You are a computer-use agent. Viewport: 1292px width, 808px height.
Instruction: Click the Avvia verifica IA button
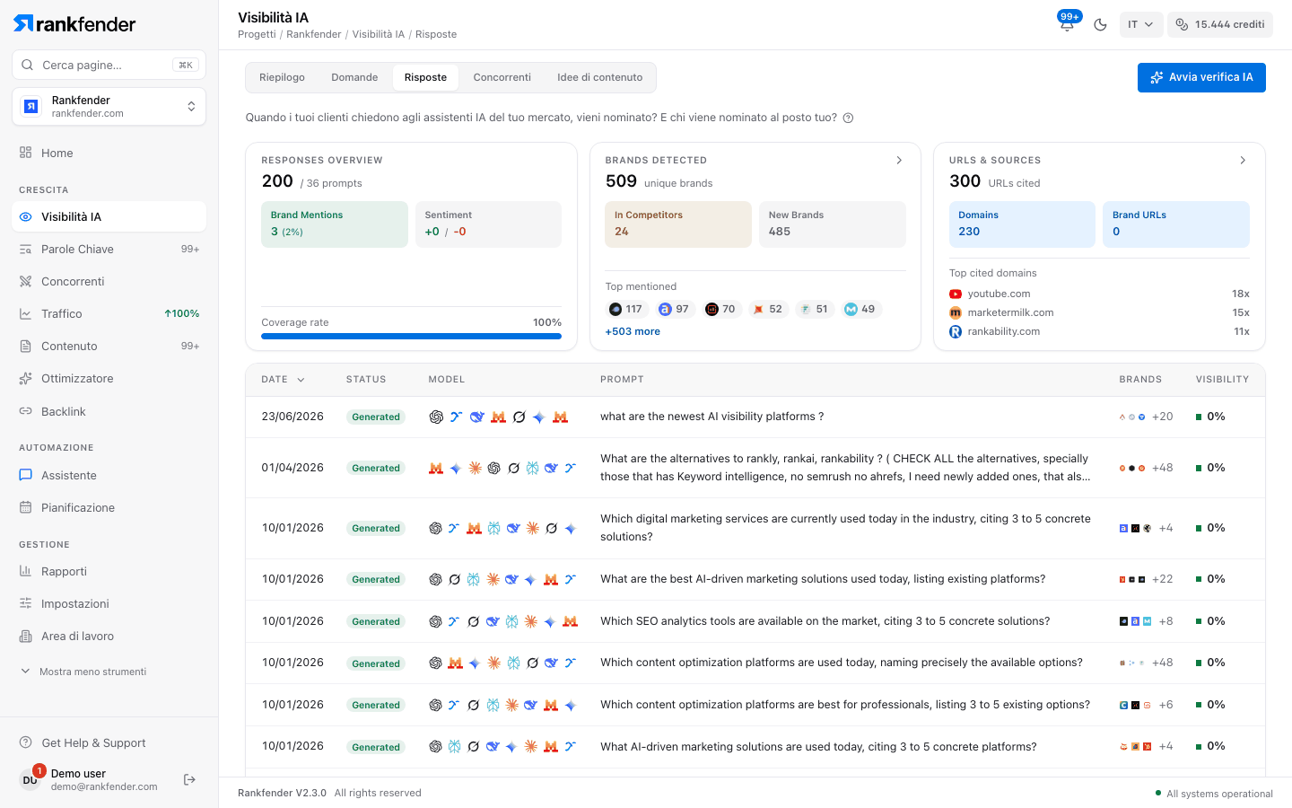click(x=1201, y=77)
